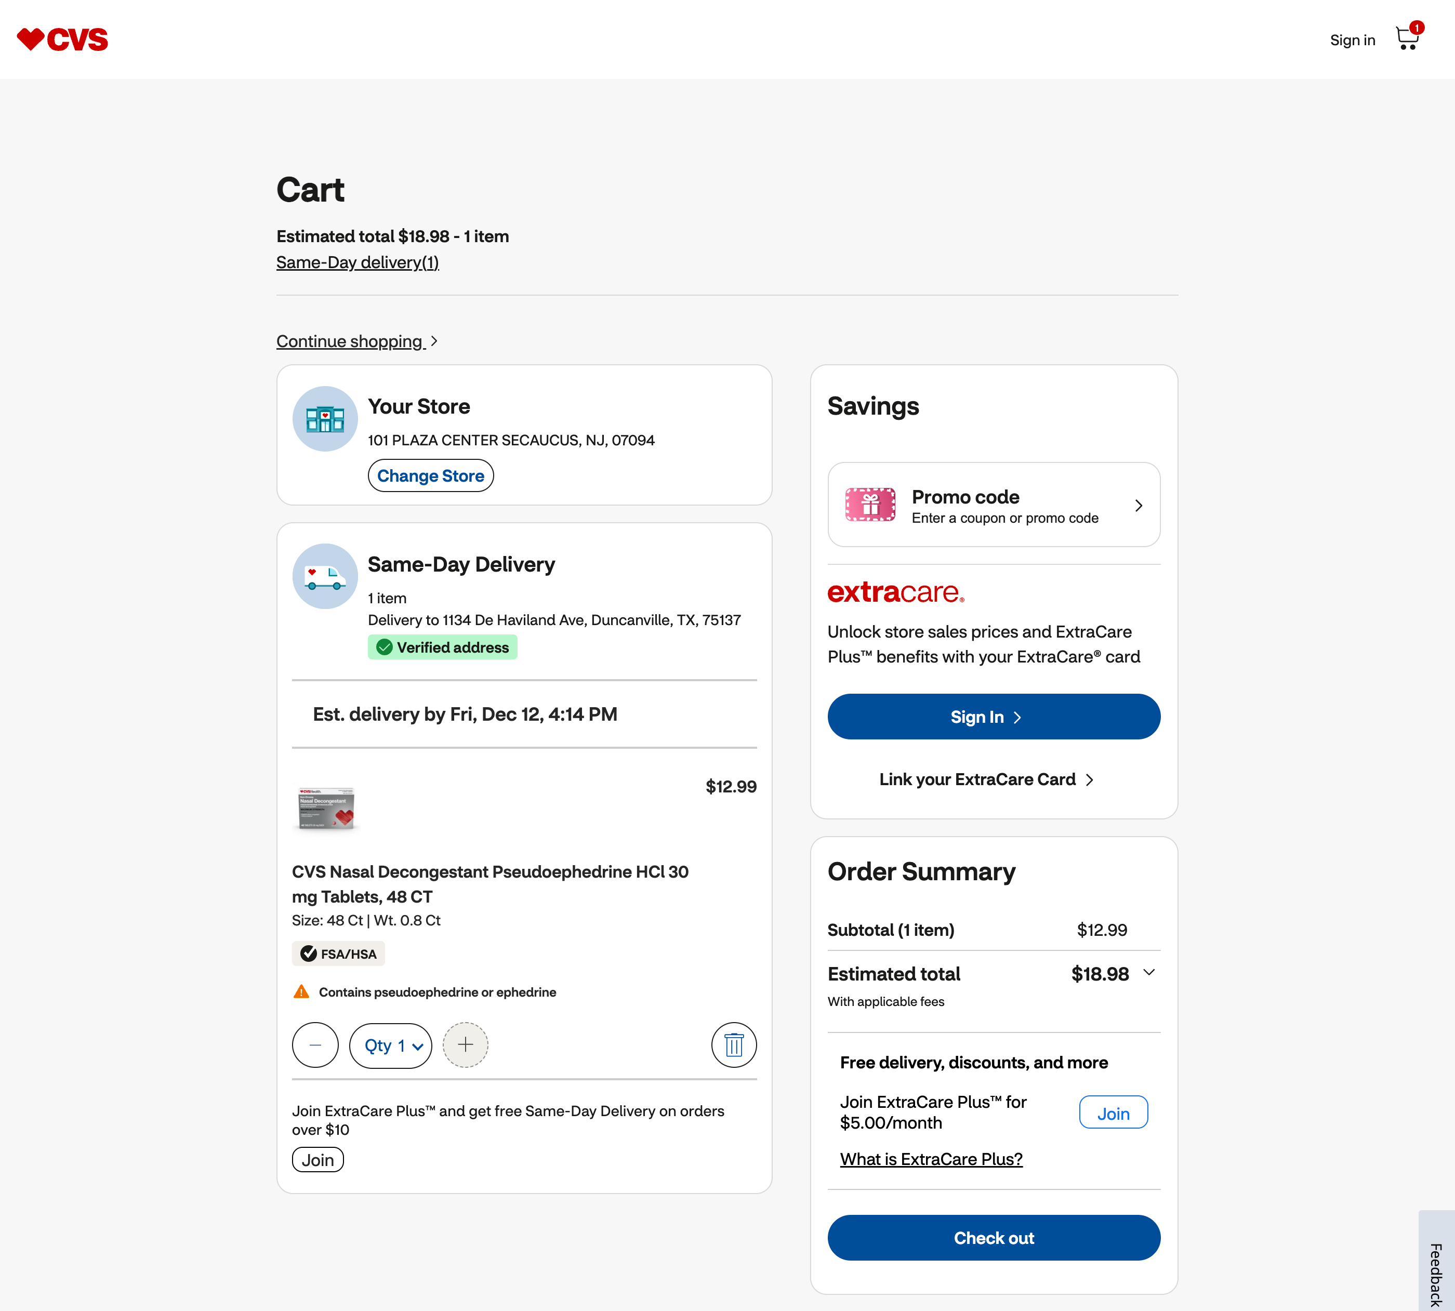Click the delivery van icon
Screen dimensions: 1455x1311
coord(325,576)
